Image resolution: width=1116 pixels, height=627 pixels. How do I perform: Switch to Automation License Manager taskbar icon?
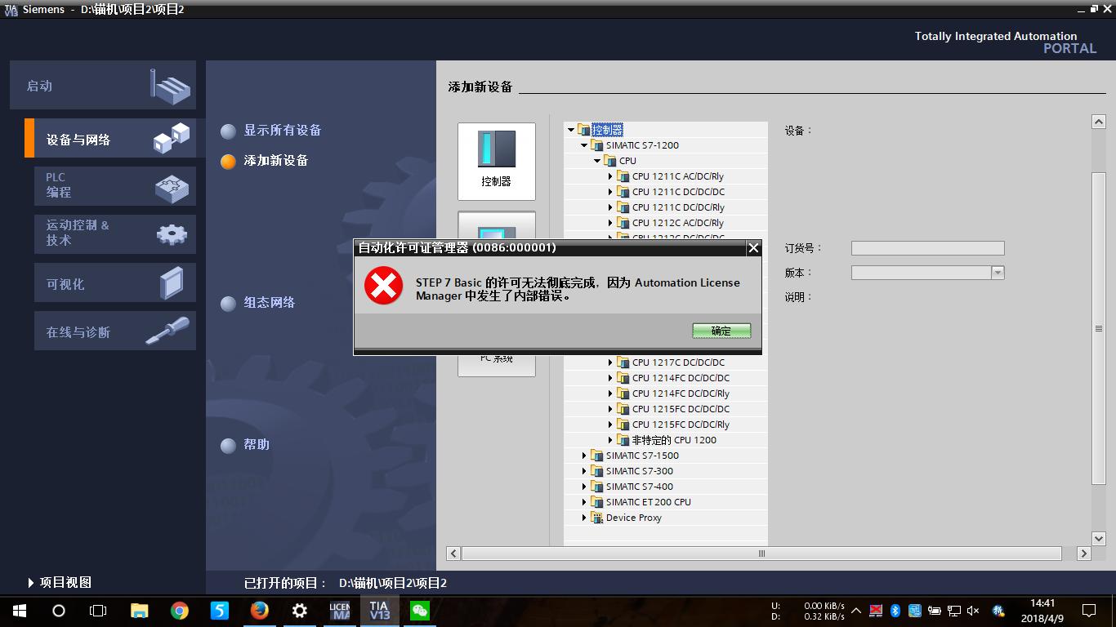click(x=340, y=610)
